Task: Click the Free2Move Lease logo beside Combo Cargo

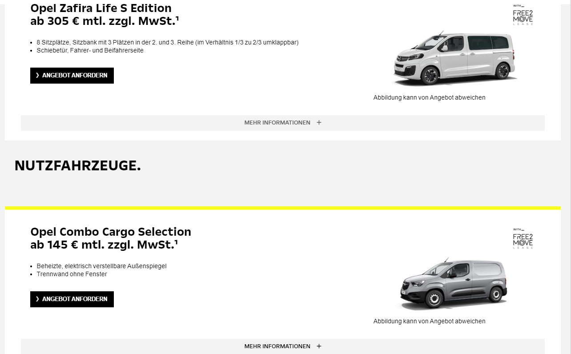Action: pyautogui.click(x=523, y=239)
